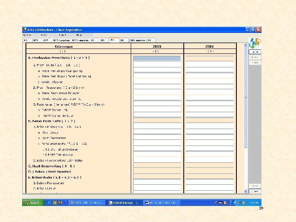Click 2005 field for Beban Pemasaran
296x222 pixels.
tap(157, 182)
